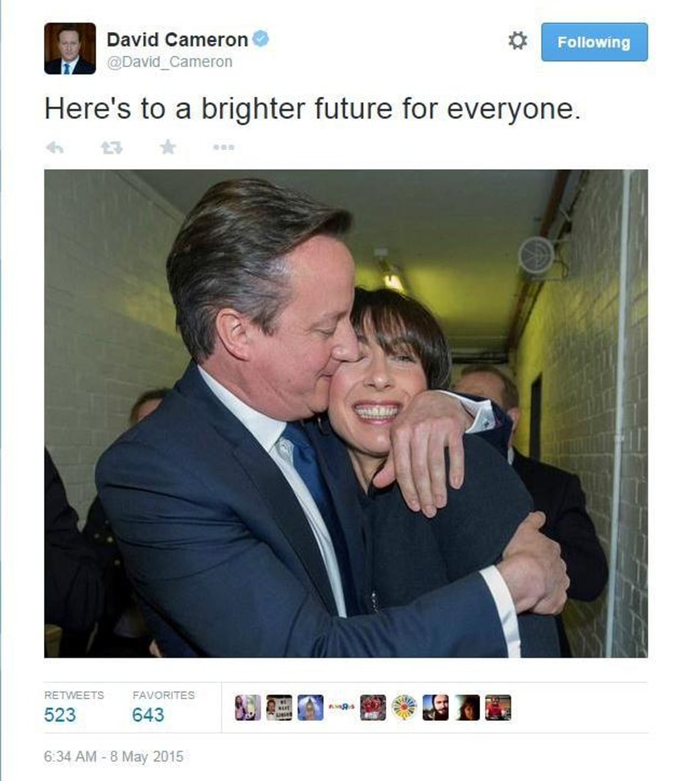Image resolution: width=688 pixels, height=781 pixels.
Task: Open David Cameron's profile picture
Action: point(70,48)
